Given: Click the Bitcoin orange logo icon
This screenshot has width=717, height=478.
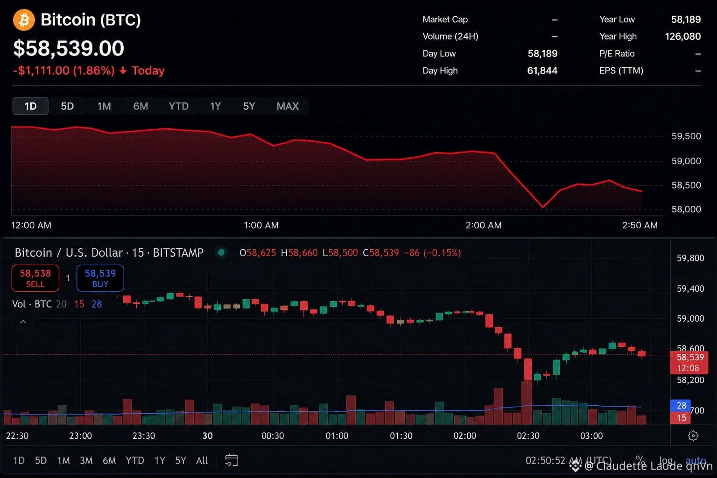Looking at the screenshot, I should click(x=24, y=20).
